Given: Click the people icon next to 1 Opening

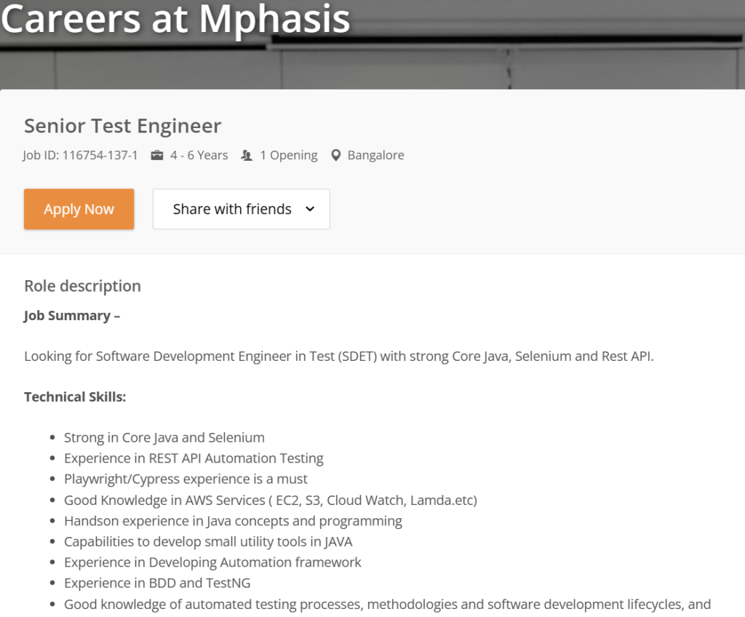Looking at the screenshot, I should [247, 156].
